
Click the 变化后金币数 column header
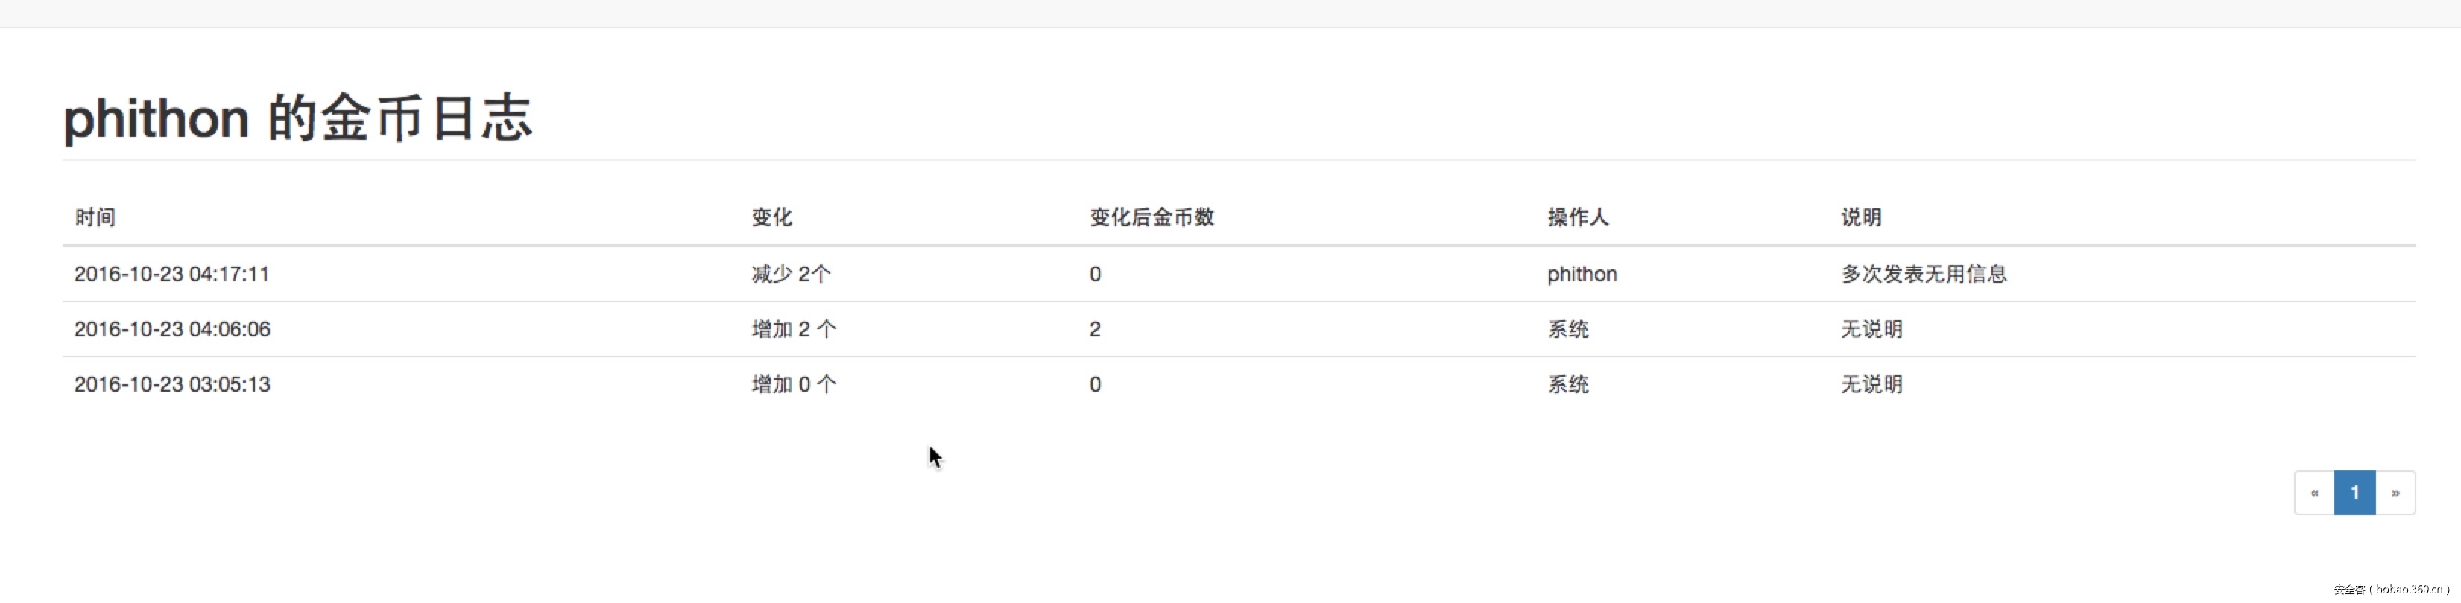pyautogui.click(x=1151, y=218)
